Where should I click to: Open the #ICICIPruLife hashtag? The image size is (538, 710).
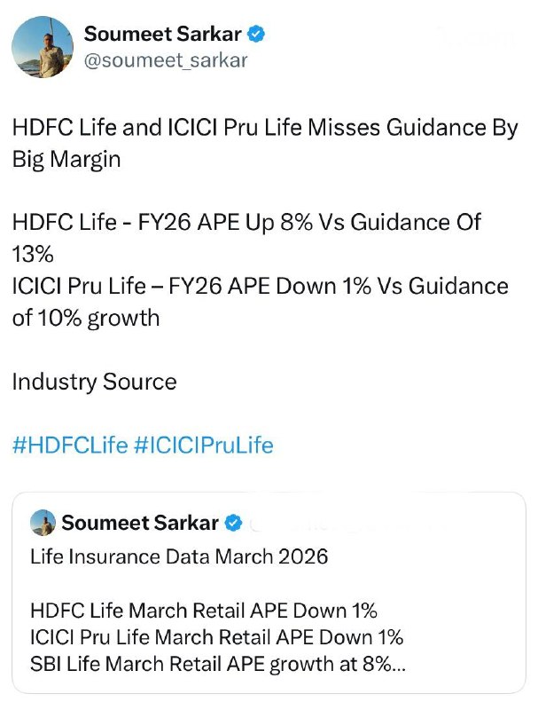point(203,445)
